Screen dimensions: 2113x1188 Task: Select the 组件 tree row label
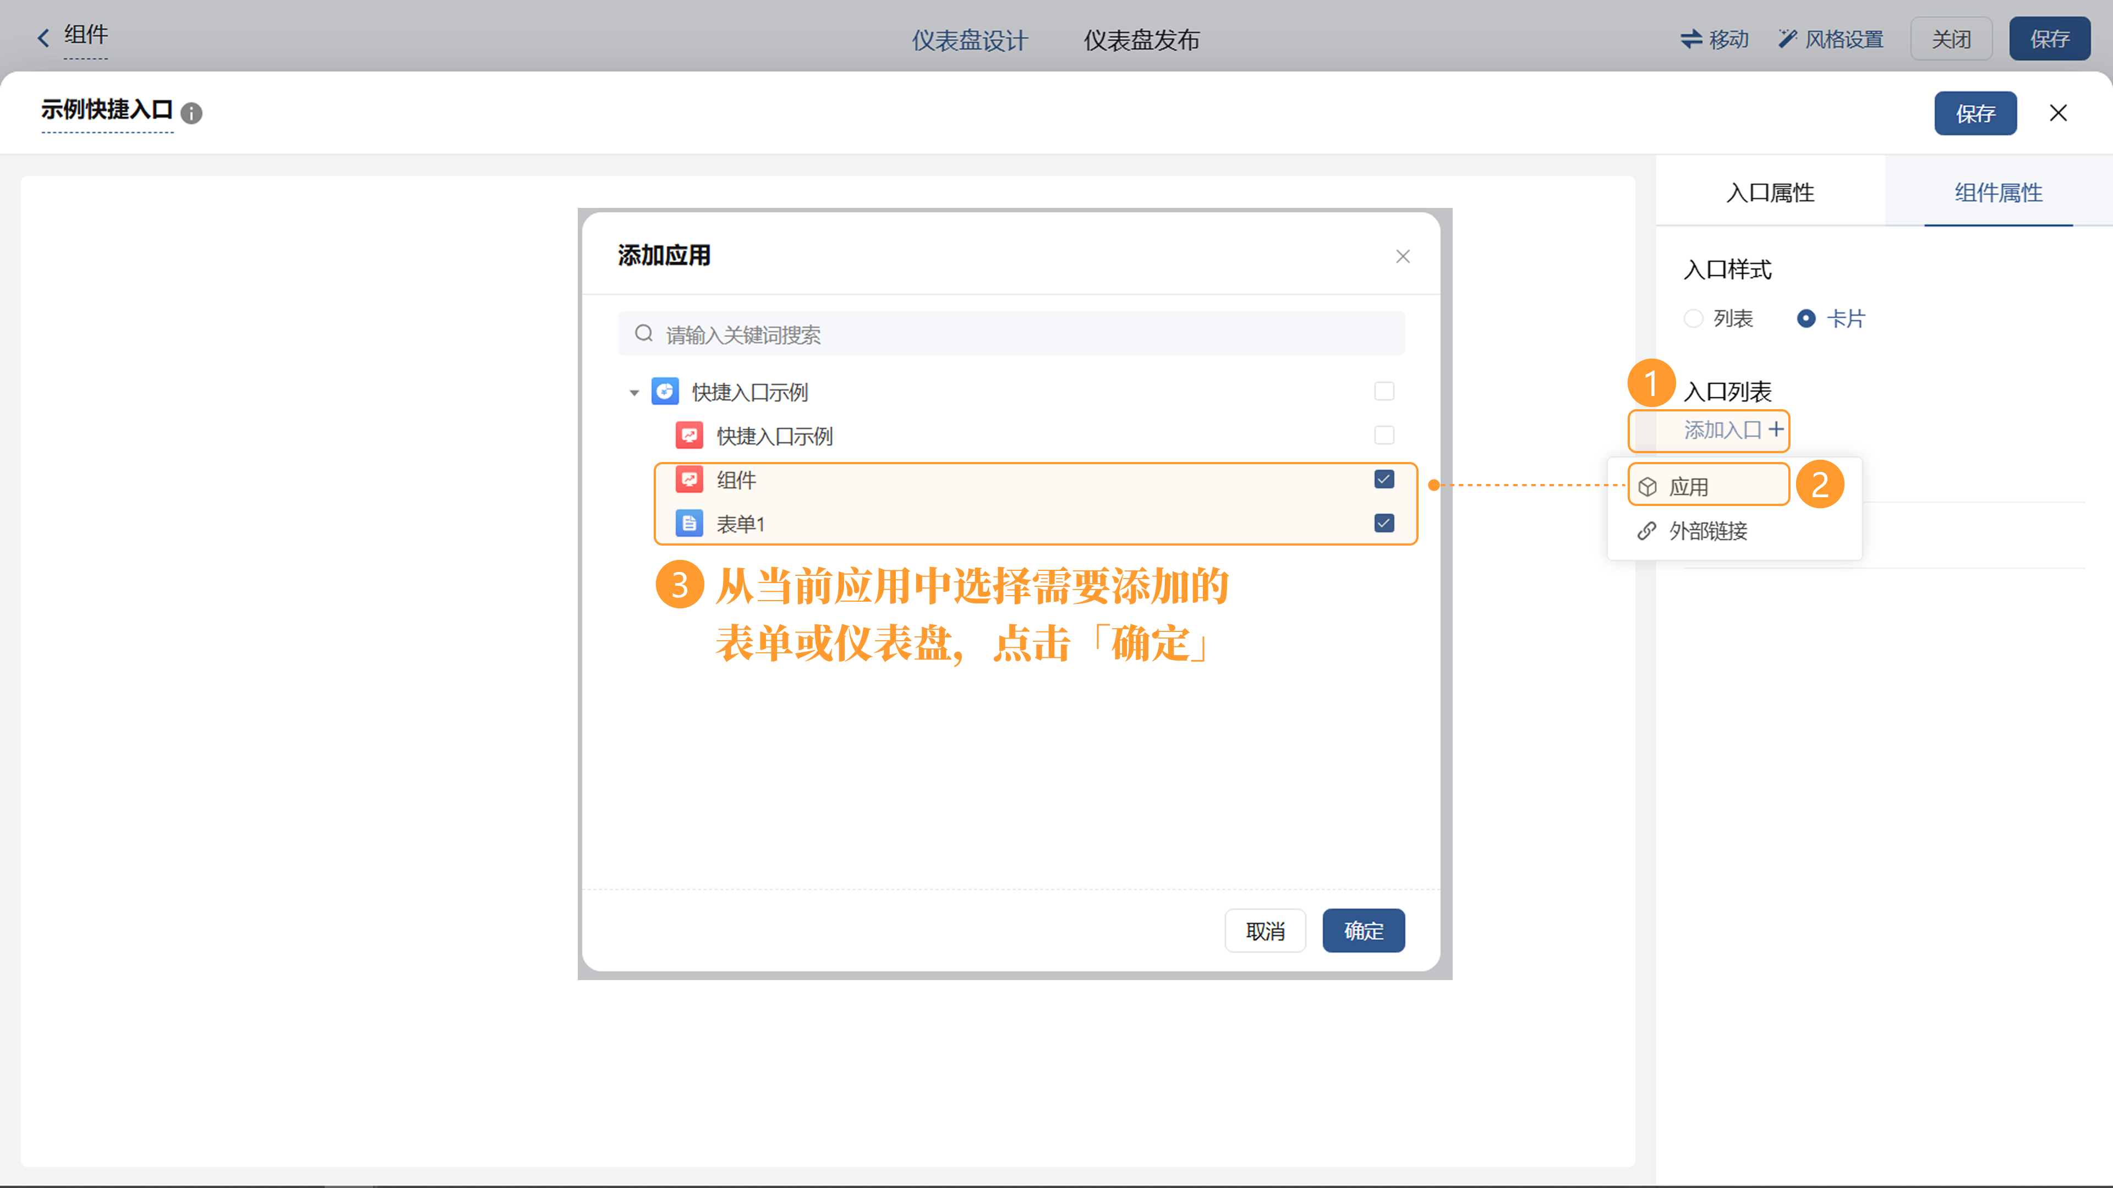[736, 480]
